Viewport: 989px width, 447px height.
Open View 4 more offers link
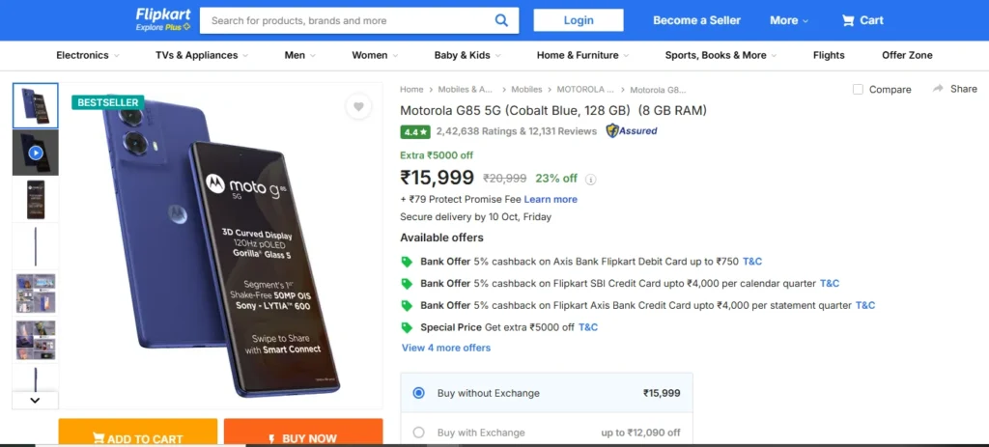pyautogui.click(x=445, y=348)
